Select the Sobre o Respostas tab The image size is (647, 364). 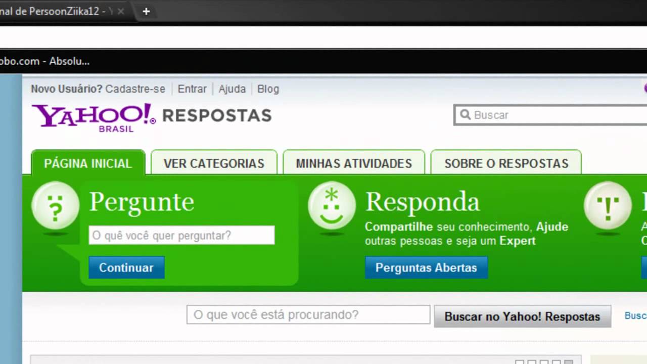506,163
